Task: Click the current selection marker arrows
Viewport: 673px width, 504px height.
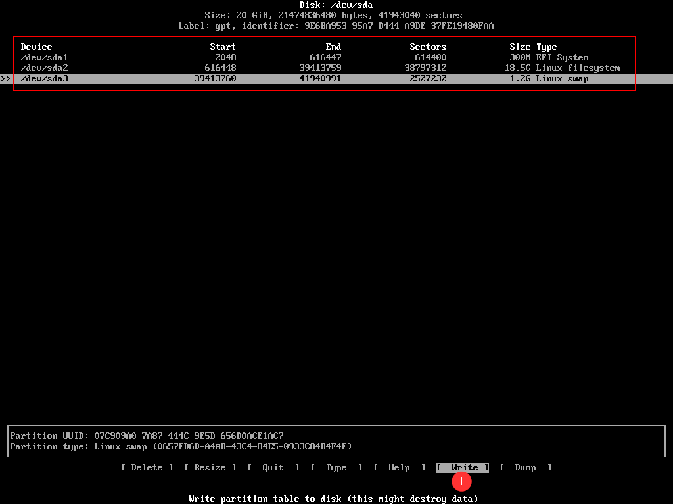Action: pyautogui.click(x=6, y=78)
